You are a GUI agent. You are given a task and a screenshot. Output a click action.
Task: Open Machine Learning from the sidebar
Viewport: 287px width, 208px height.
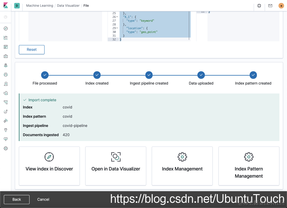pyautogui.click(x=6, y=74)
